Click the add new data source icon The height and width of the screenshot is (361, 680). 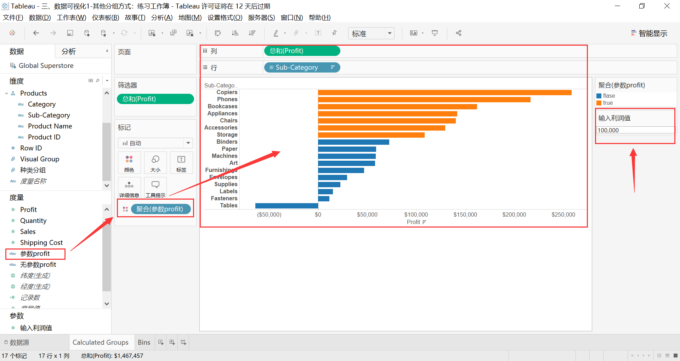point(87,33)
